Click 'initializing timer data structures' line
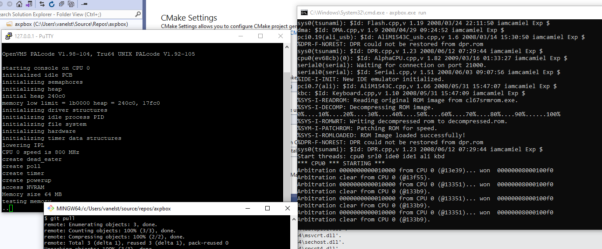This screenshot has width=602, height=249. (x=62, y=138)
